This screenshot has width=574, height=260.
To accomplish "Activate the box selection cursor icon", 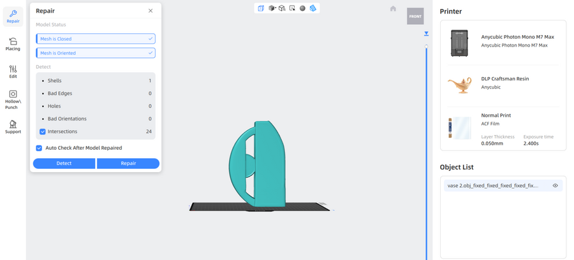I will (x=292, y=8).
